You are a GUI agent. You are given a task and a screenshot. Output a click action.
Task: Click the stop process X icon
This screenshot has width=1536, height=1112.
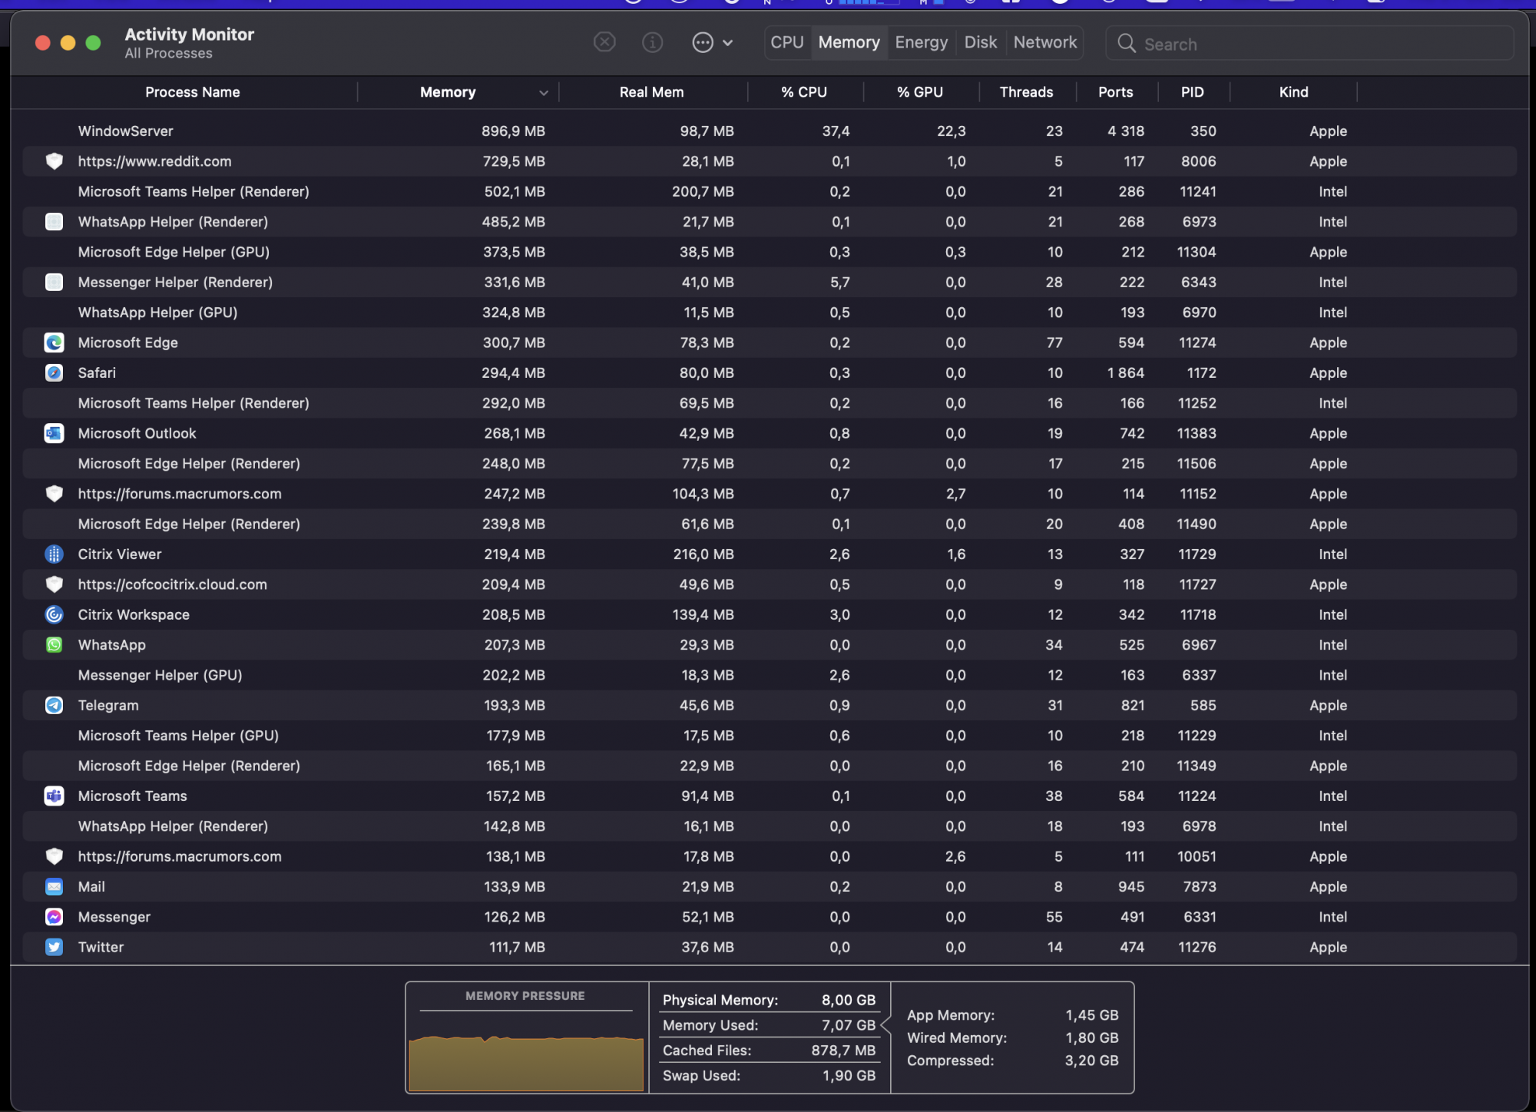pyautogui.click(x=604, y=42)
